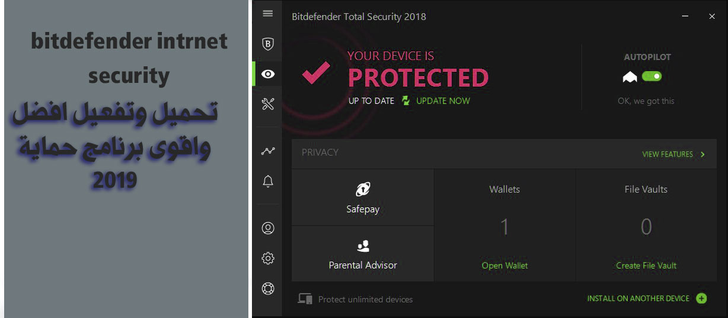Toggle the Autopilot switch

(x=652, y=76)
